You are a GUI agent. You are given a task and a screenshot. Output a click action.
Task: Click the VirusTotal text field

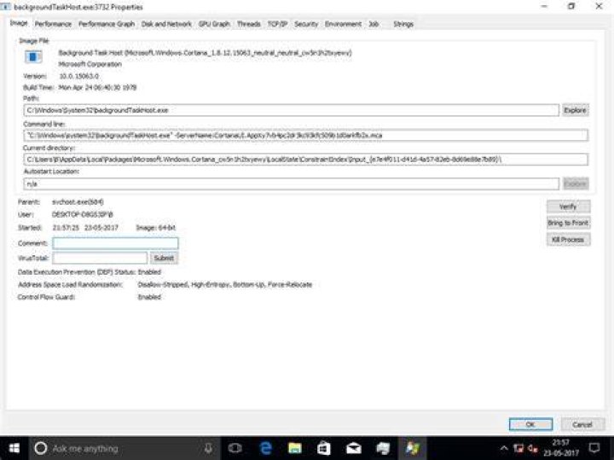[100, 258]
